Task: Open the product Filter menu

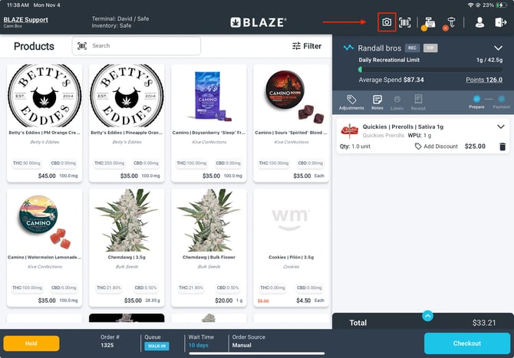Action: (x=307, y=46)
